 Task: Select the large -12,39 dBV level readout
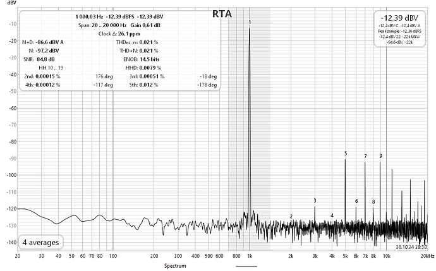tap(399, 18)
